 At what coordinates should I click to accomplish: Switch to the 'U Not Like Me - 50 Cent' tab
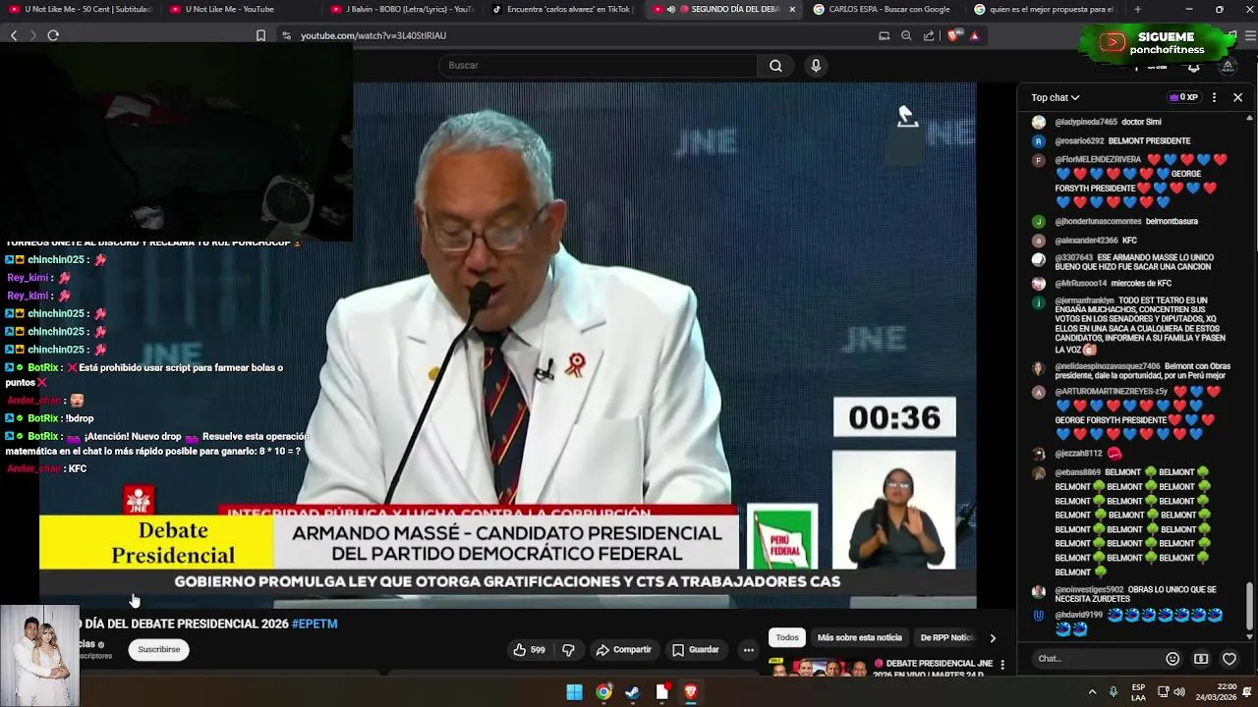click(x=81, y=9)
